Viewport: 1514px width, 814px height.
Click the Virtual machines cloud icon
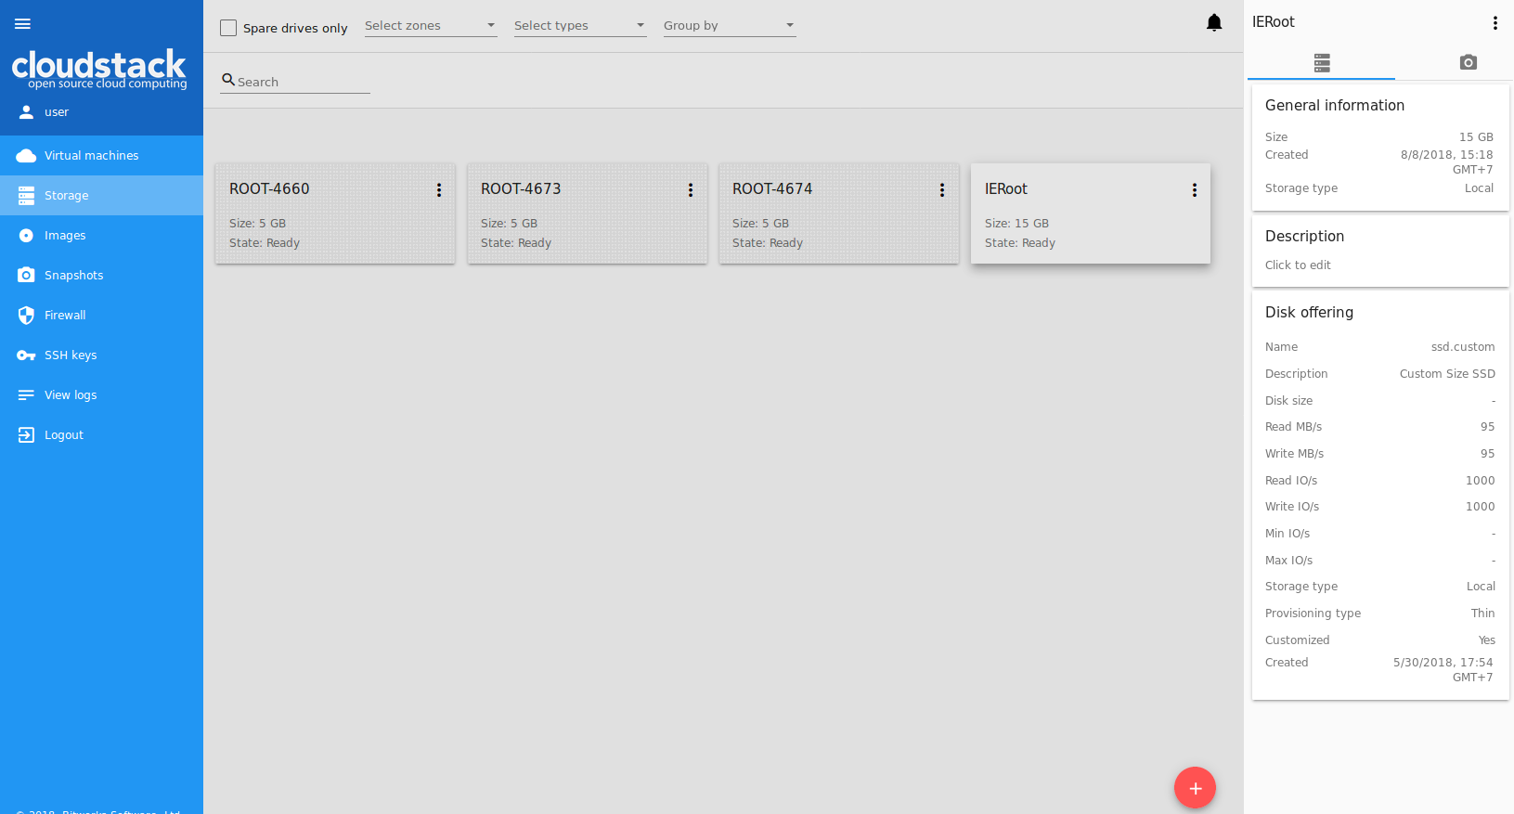coord(26,156)
